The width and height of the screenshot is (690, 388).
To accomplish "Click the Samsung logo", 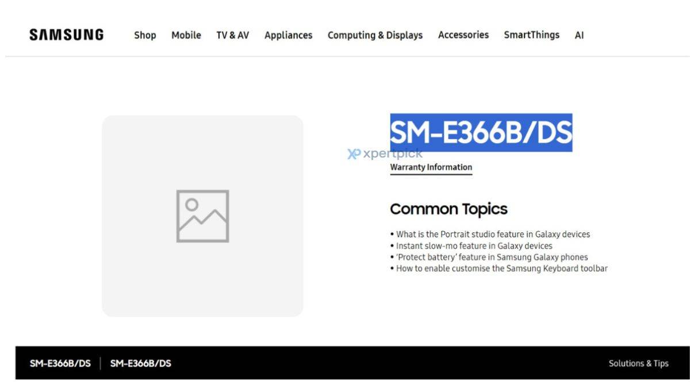I will [67, 35].
